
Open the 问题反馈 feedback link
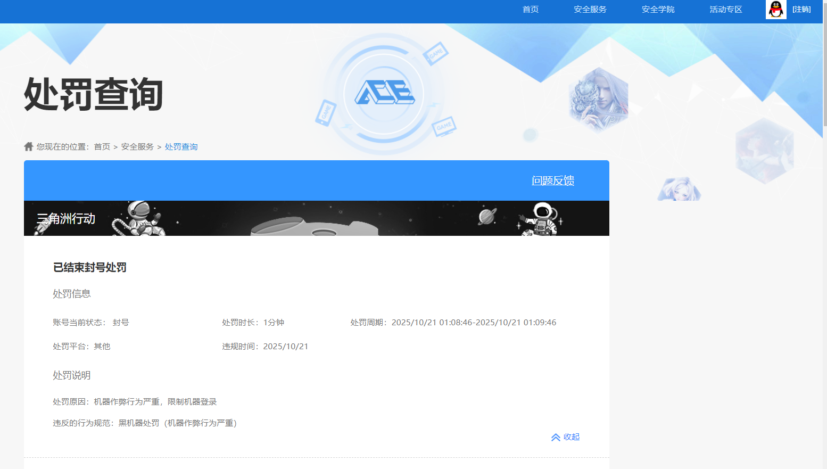coord(553,180)
